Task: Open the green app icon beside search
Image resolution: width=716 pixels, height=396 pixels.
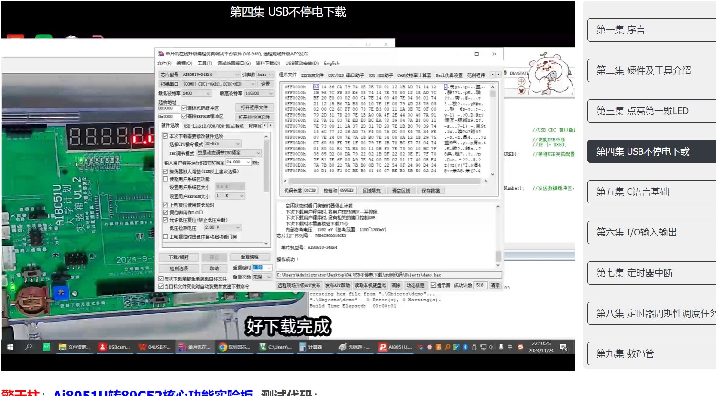Action: point(46,347)
